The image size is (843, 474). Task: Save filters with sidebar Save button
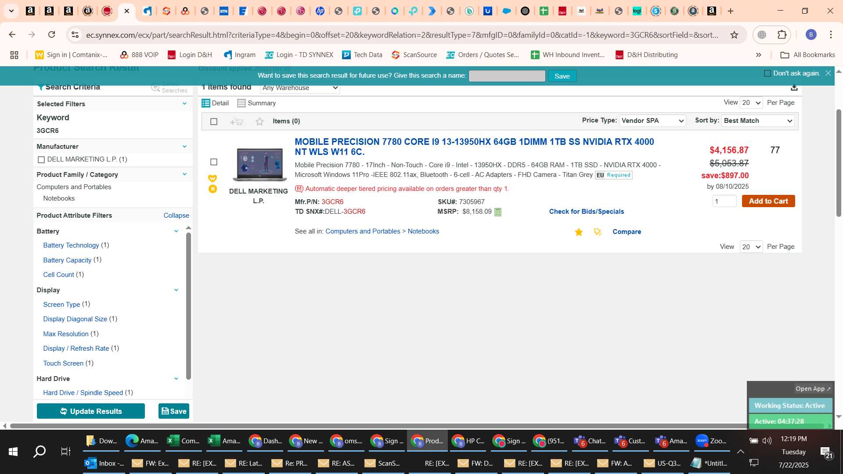pyautogui.click(x=174, y=411)
